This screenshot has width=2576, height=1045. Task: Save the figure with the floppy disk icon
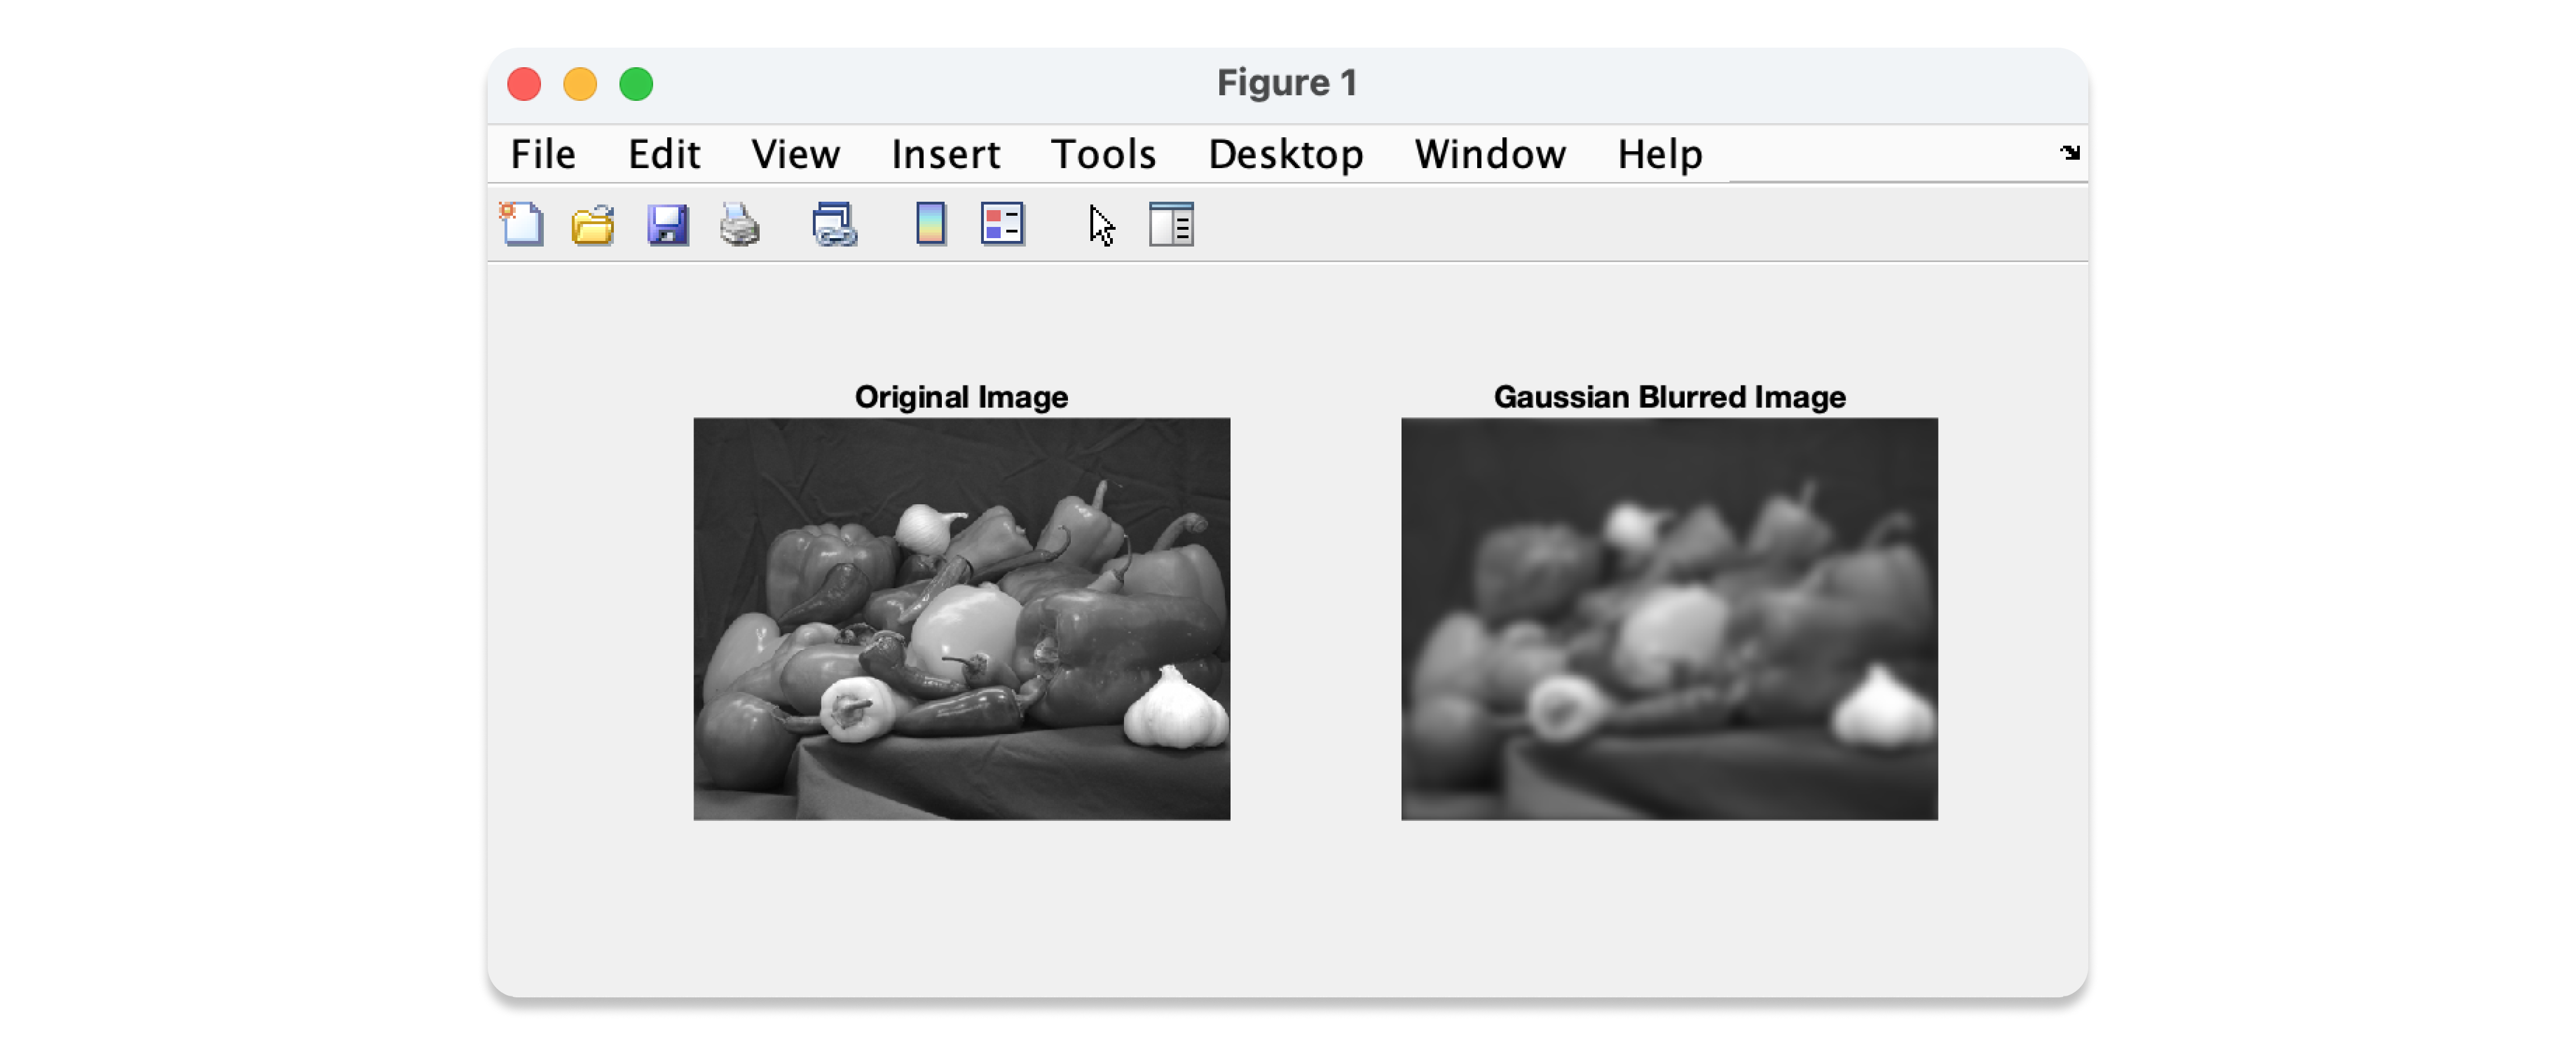(667, 224)
